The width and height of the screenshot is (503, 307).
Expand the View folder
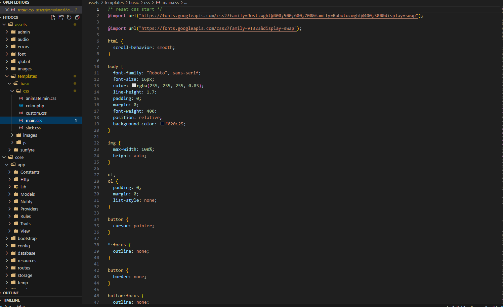point(41,231)
